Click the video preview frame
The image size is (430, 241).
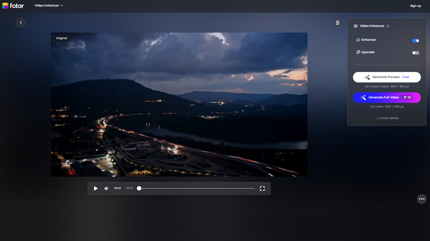pos(179,108)
